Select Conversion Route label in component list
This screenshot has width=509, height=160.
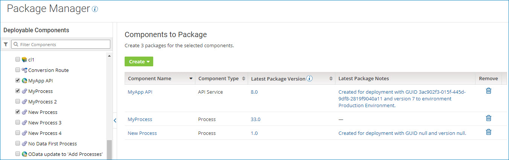pyautogui.click(x=49, y=70)
